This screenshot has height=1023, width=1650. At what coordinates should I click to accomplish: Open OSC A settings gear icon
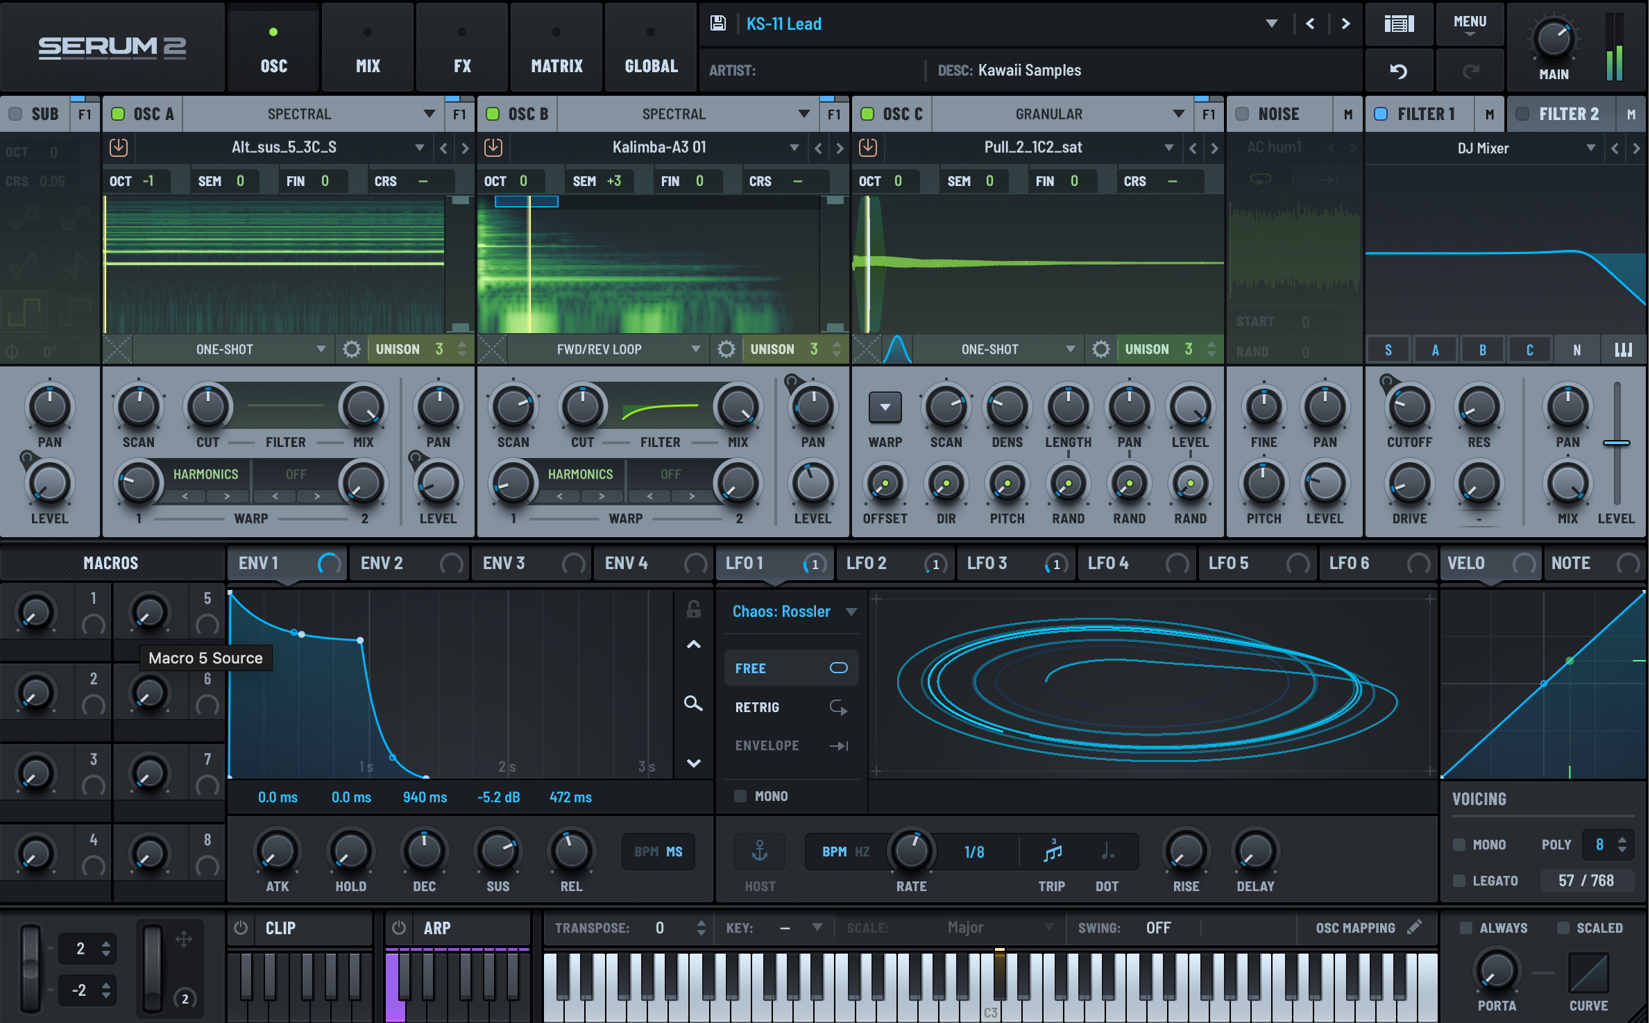[x=352, y=349]
